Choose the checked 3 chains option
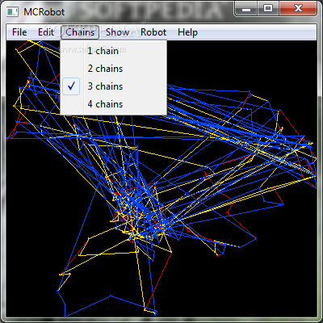The width and height of the screenshot is (323, 323). click(x=113, y=86)
